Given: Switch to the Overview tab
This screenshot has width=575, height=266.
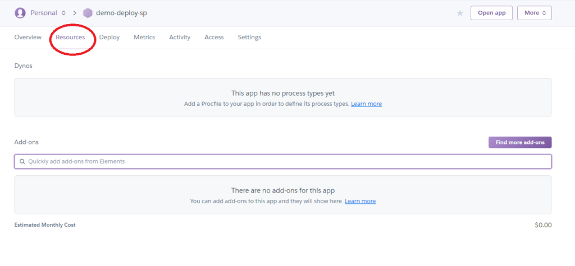Looking at the screenshot, I should coord(28,37).
